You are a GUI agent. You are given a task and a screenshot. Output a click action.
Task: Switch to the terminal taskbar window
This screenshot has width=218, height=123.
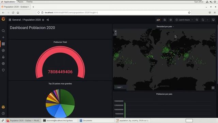pos(60,121)
